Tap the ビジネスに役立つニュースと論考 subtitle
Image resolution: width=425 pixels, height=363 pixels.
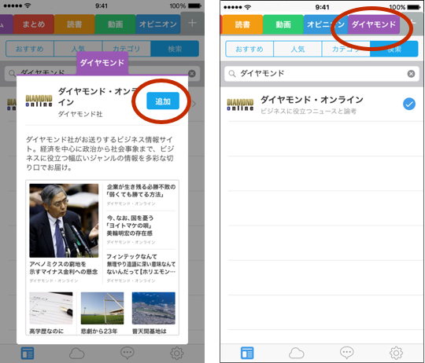[x=309, y=111]
